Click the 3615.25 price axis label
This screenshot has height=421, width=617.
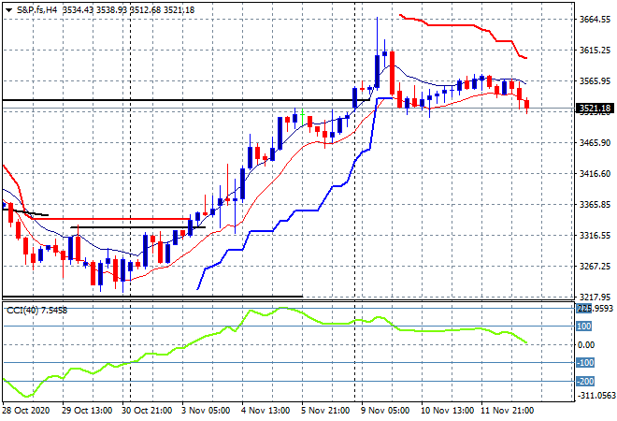click(595, 50)
